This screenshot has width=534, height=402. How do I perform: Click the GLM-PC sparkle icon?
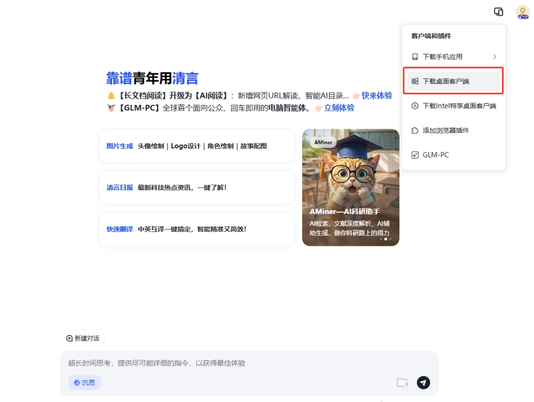(415, 155)
